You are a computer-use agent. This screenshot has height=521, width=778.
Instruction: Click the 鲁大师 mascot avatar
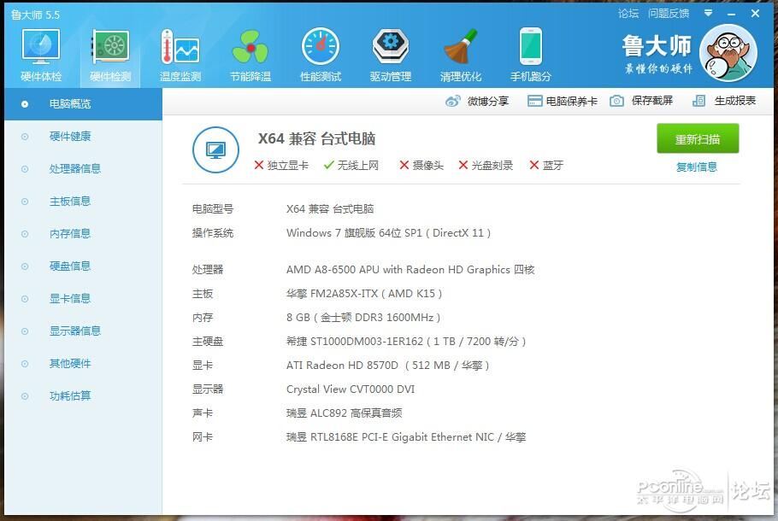[728, 53]
